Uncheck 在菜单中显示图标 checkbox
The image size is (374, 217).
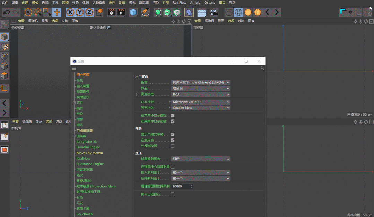(x=173, y=116)
